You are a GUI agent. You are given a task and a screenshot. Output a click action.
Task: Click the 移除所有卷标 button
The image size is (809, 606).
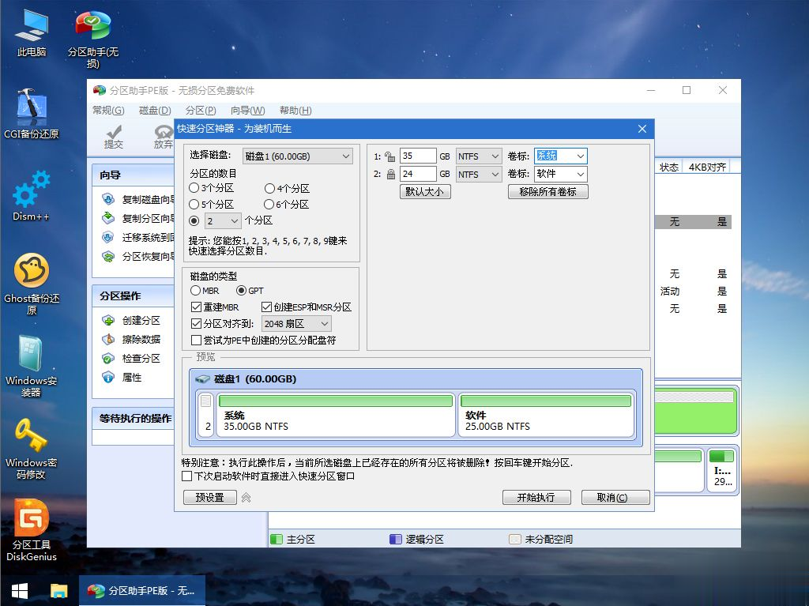547,191
